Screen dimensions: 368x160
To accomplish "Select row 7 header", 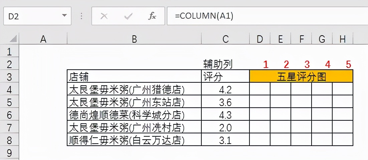I will (9, 127).
